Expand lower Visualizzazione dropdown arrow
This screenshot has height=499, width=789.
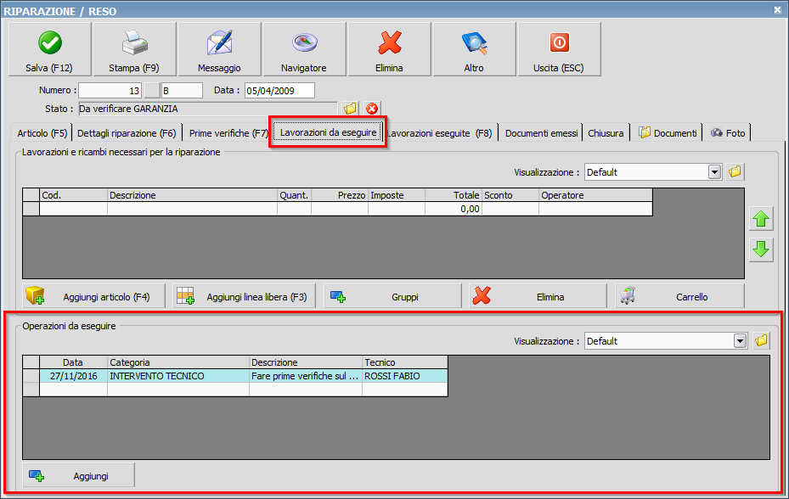point(740,341)
